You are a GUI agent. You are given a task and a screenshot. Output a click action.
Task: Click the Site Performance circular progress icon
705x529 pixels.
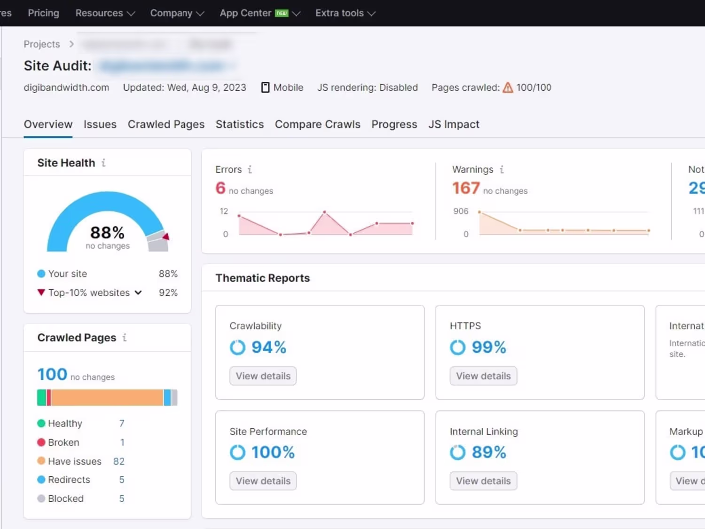(237, 452)
